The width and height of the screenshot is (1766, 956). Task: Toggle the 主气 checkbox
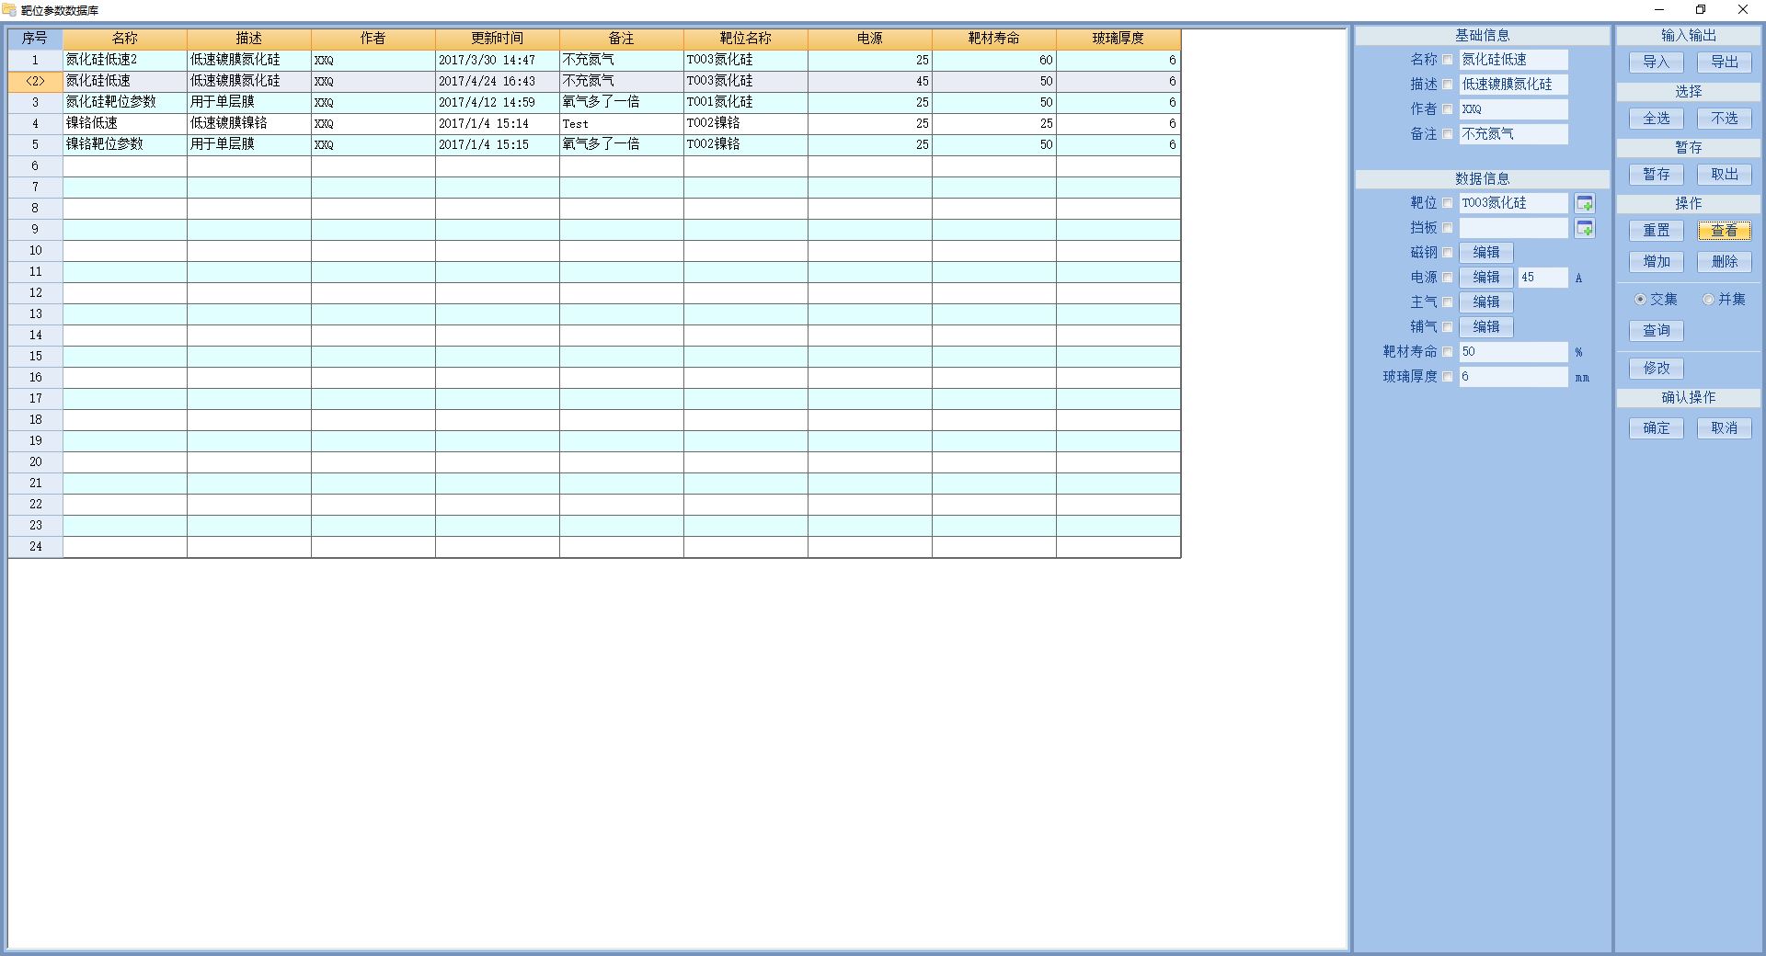[x=1448, y=302]
